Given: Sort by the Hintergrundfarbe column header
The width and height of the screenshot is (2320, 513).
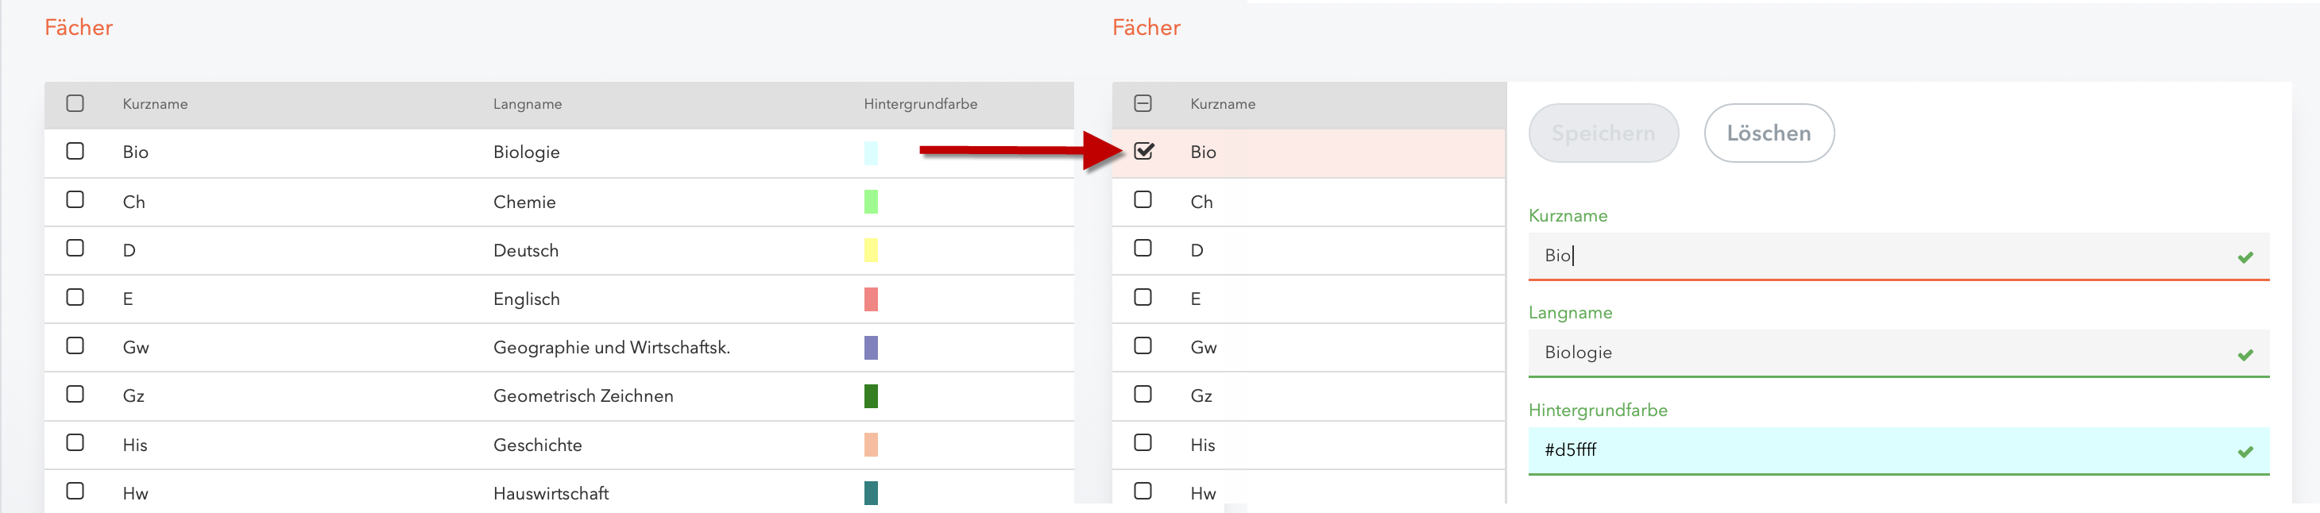Looking at the screenshot, I should pyautogui.click(x=920, y=104).
